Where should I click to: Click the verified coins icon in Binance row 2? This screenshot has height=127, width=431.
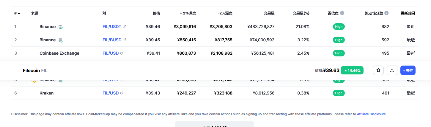click(61, 40)
